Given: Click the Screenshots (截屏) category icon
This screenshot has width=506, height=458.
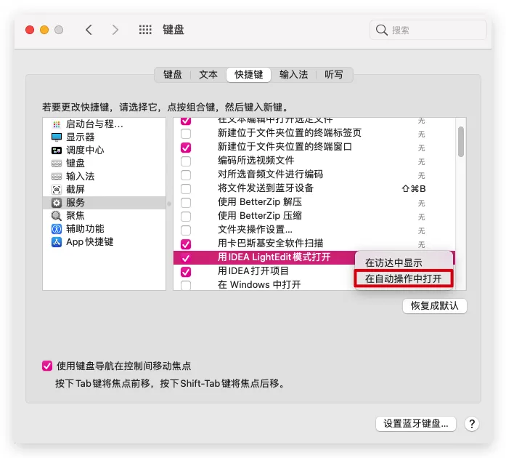Looking at the screenshot, I should (x=57, y=190).
